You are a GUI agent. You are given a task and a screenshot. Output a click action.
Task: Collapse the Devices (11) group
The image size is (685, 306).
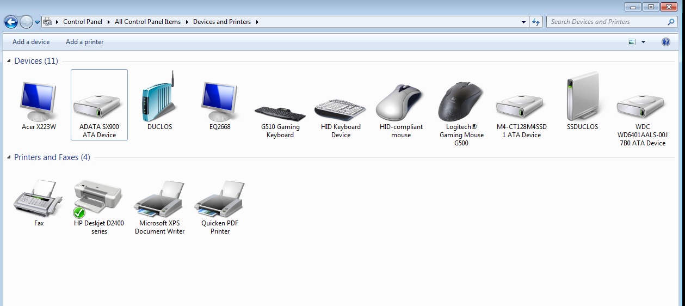pyautogui.click(x=9, y=61)
